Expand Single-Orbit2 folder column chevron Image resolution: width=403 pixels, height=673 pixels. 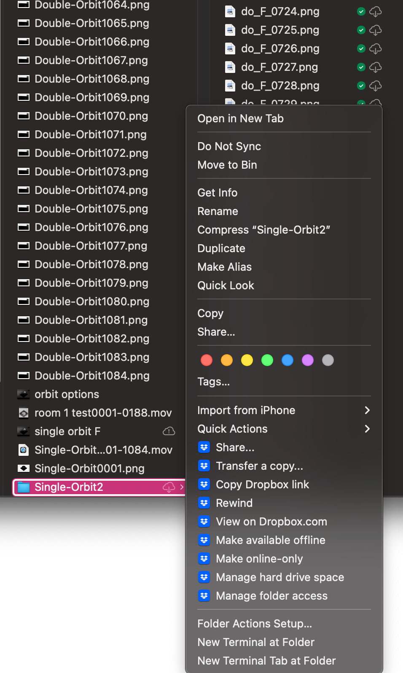(182, 487)
